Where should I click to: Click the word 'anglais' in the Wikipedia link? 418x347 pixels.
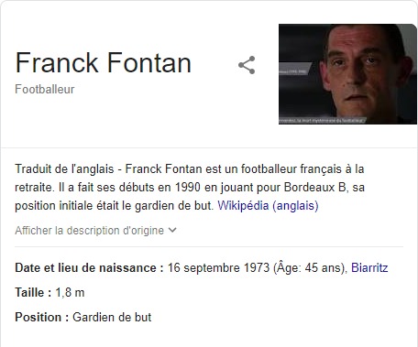[295, 206]
